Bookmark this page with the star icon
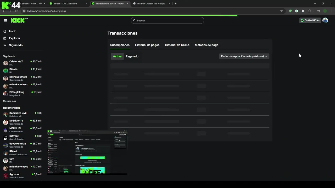This screenshot has height=188, width=335. tap(282, 11)
